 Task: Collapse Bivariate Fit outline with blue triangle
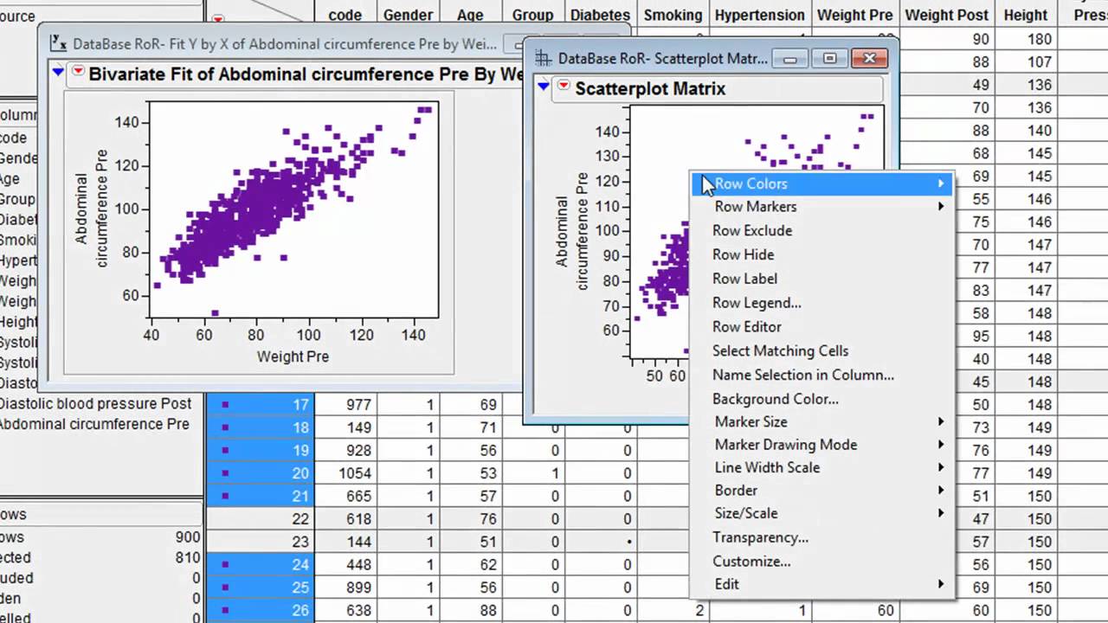click(58, 73)
